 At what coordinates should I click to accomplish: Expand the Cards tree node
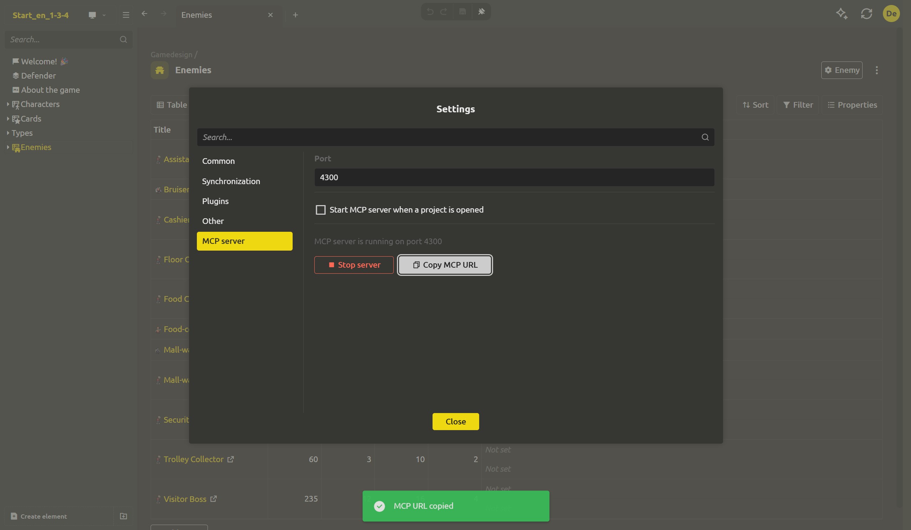click(x=8, y=118)
